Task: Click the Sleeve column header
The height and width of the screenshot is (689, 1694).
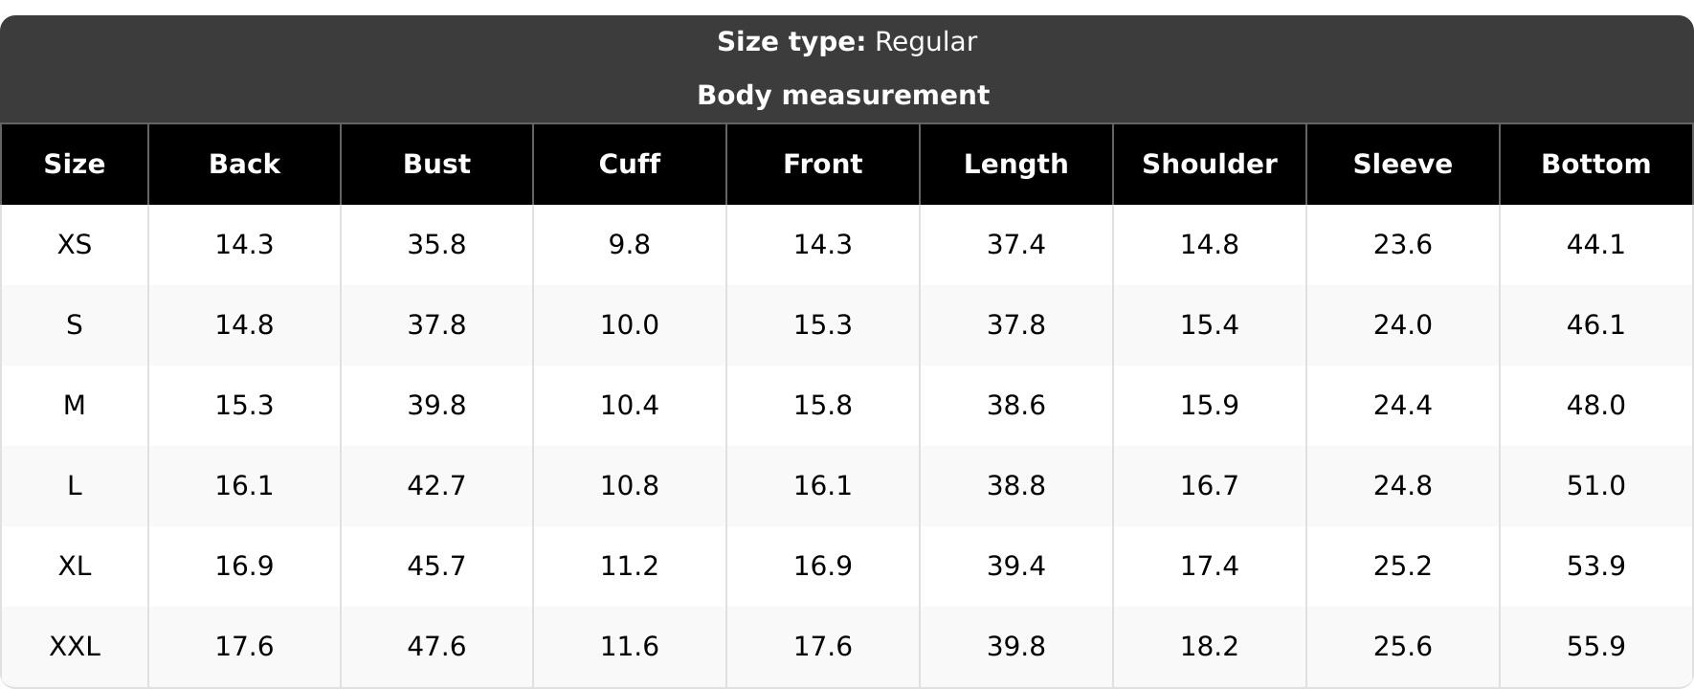Action: (x=1402, y=165)
